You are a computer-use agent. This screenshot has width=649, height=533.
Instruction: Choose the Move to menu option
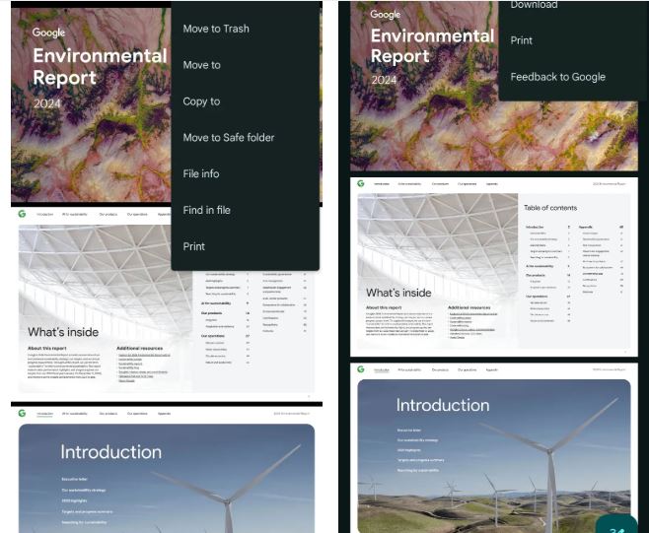coord(202,65)
